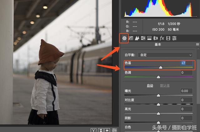Click the R: --- channel readout
The height and width of the screenshot is (132, 200).
(131, 22)
